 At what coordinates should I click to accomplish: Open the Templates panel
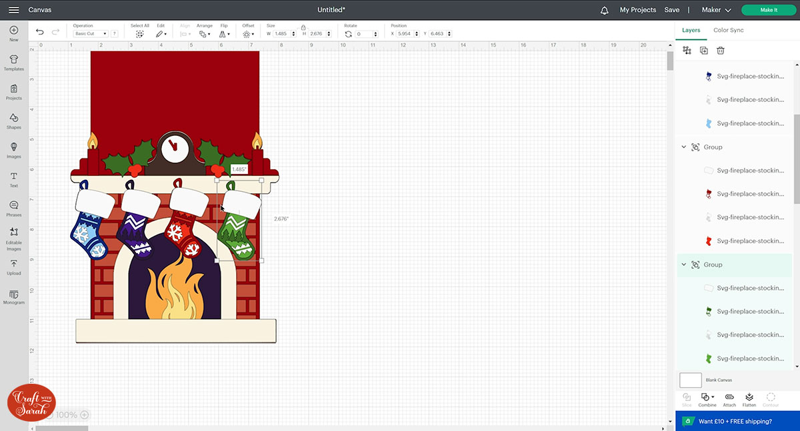[x=14, y=62]
